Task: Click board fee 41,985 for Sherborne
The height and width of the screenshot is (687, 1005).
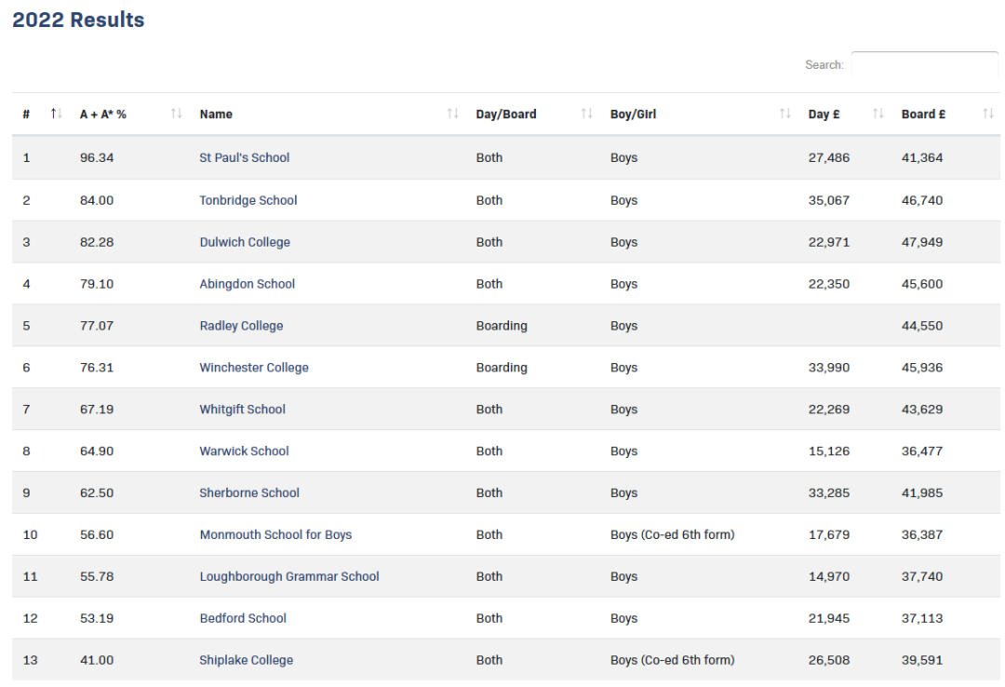Action: tap(922, 492)
